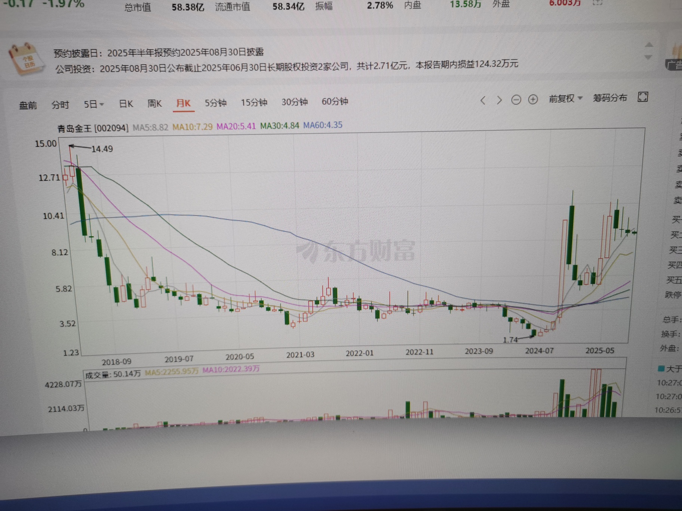Open the 5日 period dropdown
Screen dimensions: 682x511
pos(93,104)
